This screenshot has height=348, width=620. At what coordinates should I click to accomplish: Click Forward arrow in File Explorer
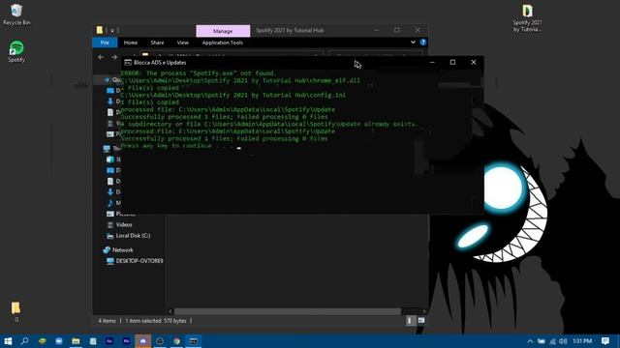[114, 57]
